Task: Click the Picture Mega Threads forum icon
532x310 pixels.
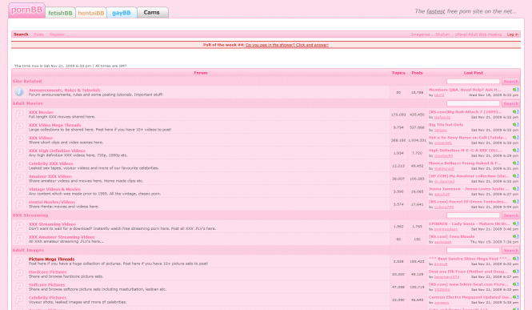Action: [x=19, y=261]
